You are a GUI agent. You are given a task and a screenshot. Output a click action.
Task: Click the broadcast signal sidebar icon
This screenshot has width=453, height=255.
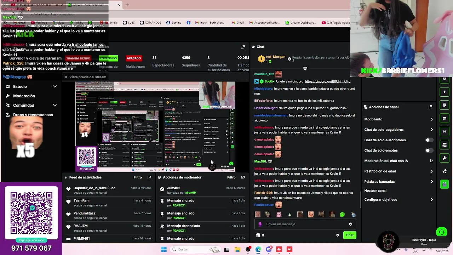click(x=445, y=131)
